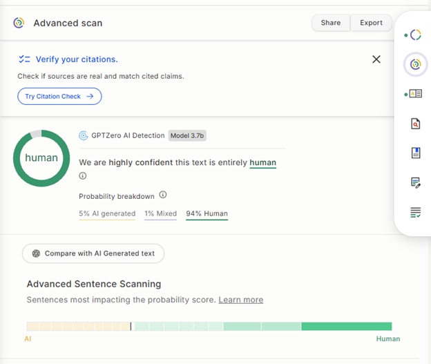
Task: Click the bookmarked document sidebar icon
Action: pos(416,153)
